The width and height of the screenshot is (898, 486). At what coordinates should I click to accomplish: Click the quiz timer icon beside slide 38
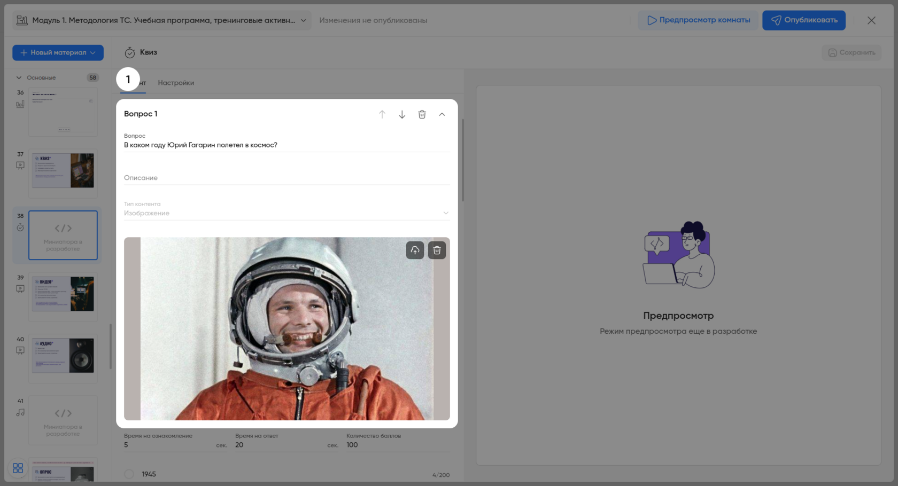(20, 228)
